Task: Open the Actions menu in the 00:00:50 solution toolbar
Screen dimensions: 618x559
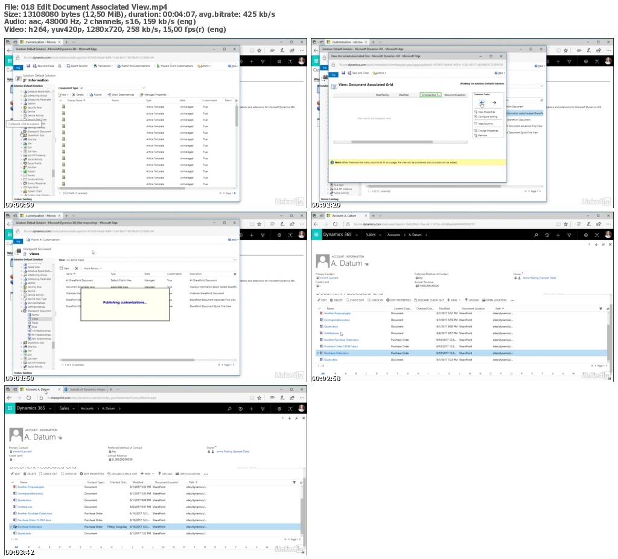Action: coord(204,66)
